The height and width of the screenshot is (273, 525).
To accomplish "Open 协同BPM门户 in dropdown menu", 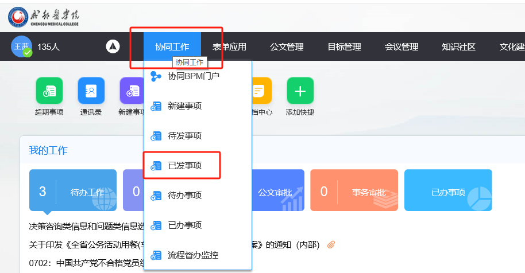I will 193,76.
